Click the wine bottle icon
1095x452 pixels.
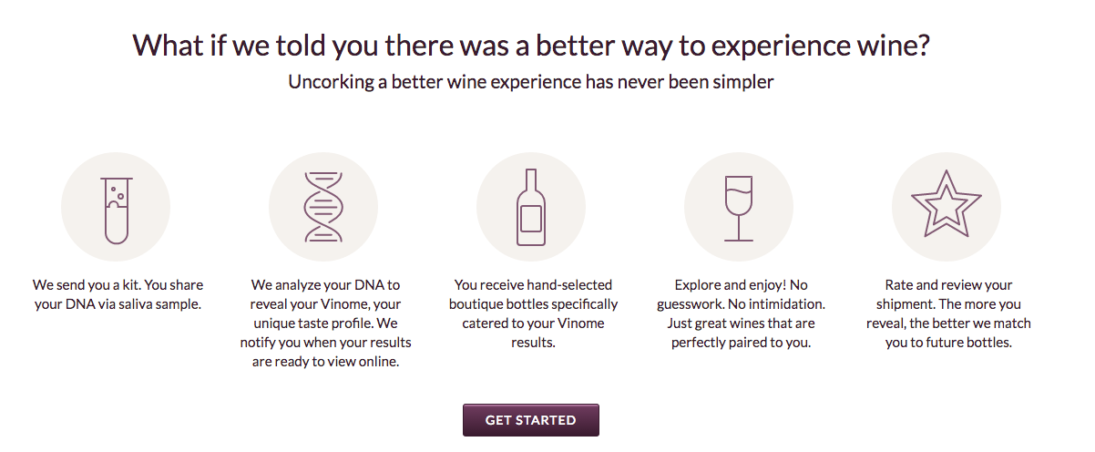pos(531,206)
